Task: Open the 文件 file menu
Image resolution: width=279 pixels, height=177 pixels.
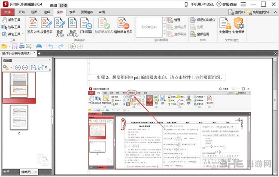Action: click(x=7, y=12)
